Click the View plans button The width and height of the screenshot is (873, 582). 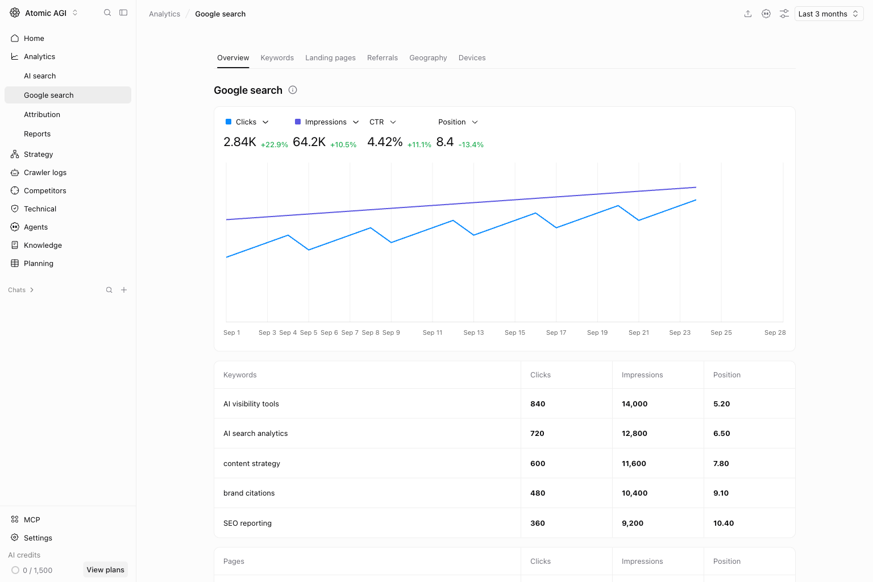pyautogui.click(x=105, y=569)
